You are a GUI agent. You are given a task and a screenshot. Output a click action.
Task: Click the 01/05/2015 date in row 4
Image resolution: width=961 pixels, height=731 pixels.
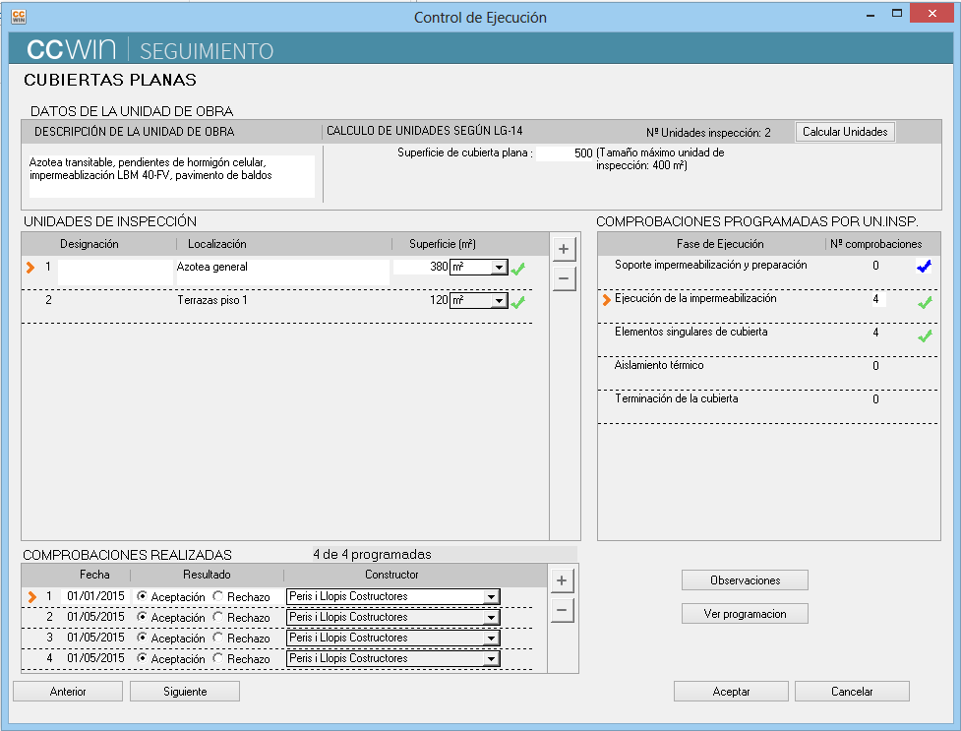point(95,658)
